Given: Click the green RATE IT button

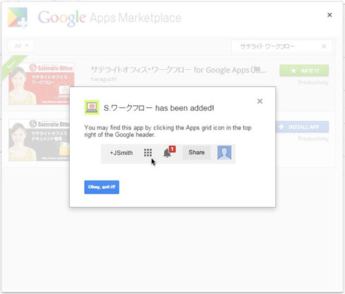Looking at the screenshot, I should click(x=304, y=71).
